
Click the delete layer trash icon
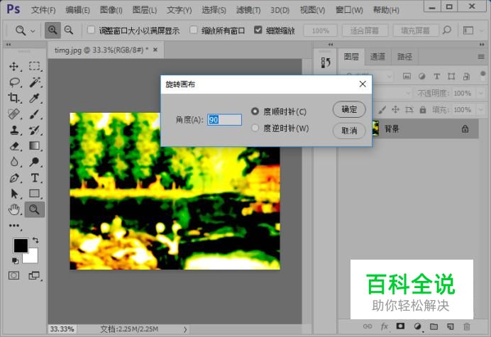pos(467,326)
